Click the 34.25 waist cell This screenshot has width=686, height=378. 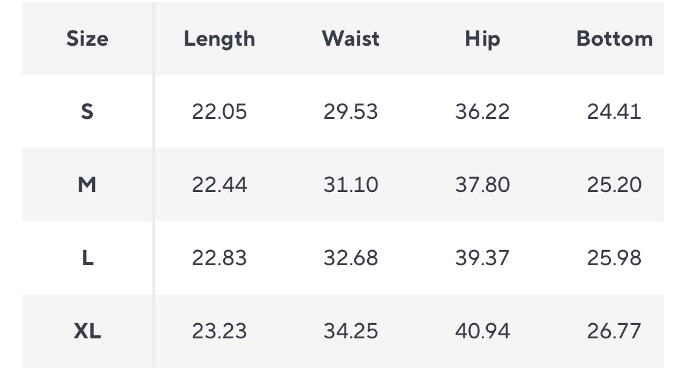[351, 330]
